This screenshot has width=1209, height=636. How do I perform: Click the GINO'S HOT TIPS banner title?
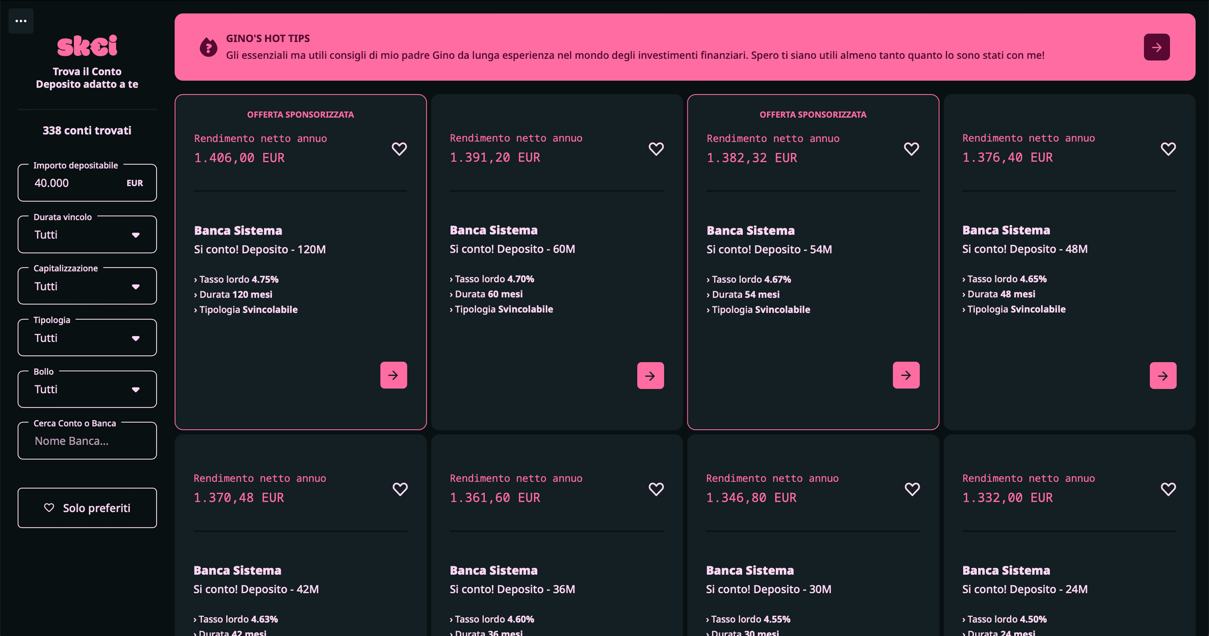pyautogui.click(x=268, y=39)
